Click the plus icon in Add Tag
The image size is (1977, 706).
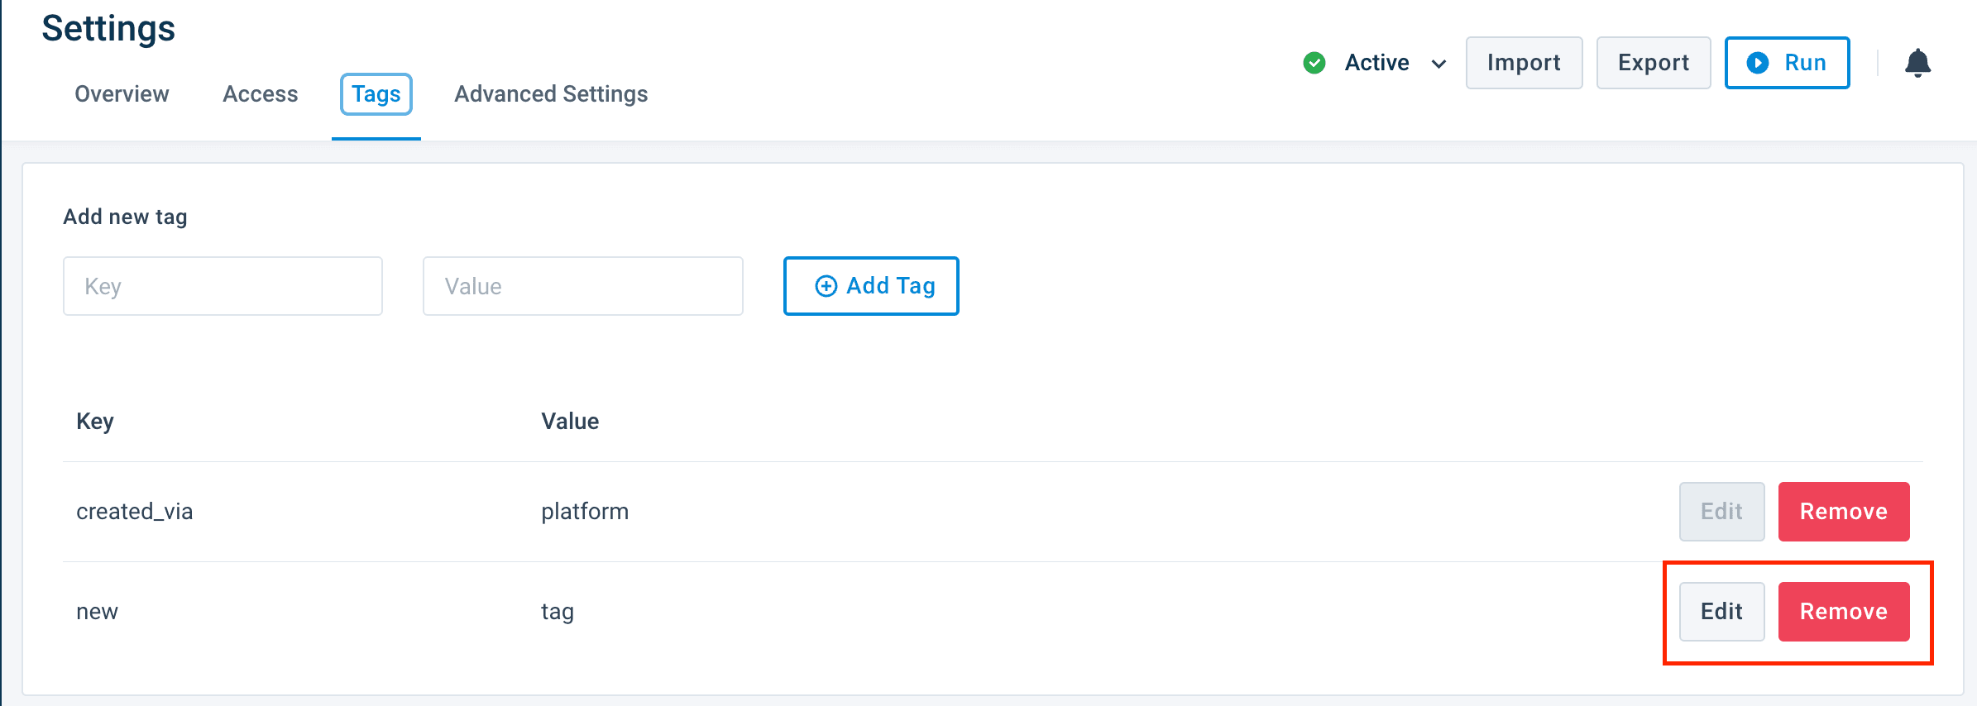pos(826,286)
